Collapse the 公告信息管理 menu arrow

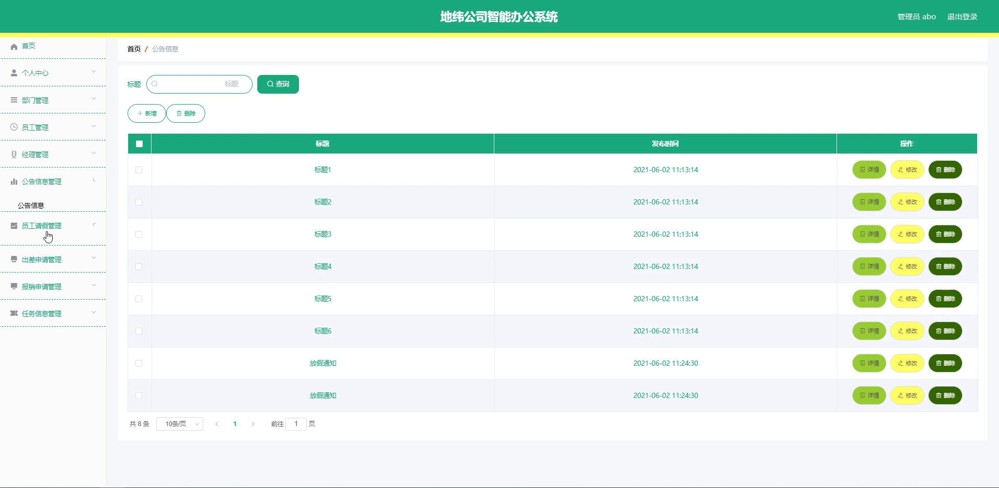click(94, 181)
